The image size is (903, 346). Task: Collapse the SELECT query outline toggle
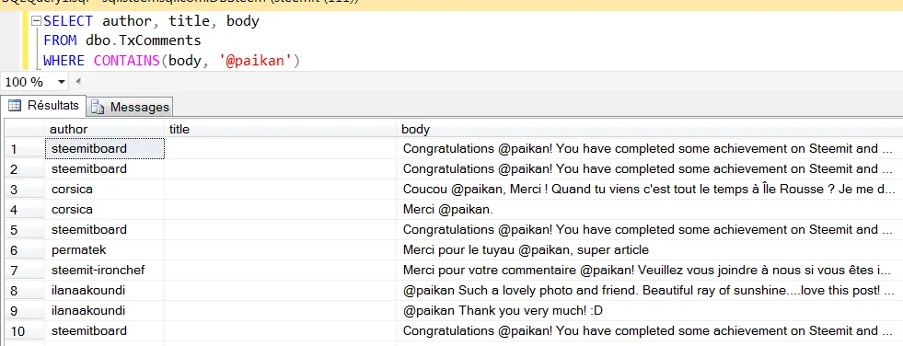[36, 21]
